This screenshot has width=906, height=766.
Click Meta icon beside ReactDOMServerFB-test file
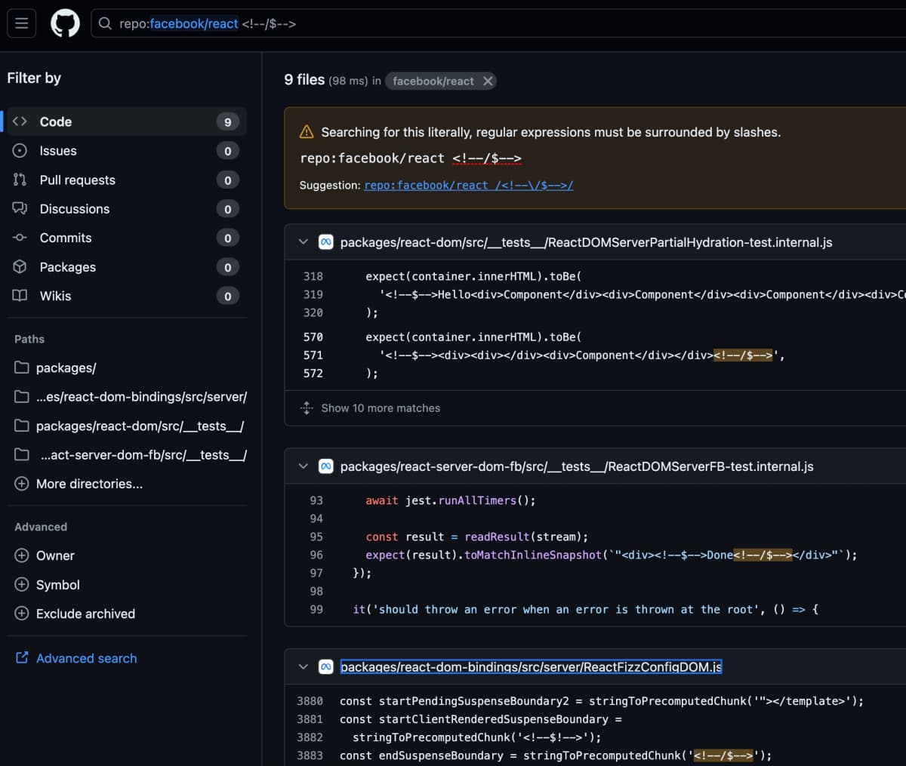coord(326,466)
